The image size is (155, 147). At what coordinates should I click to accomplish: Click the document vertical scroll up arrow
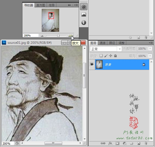[x=85, y=48]
